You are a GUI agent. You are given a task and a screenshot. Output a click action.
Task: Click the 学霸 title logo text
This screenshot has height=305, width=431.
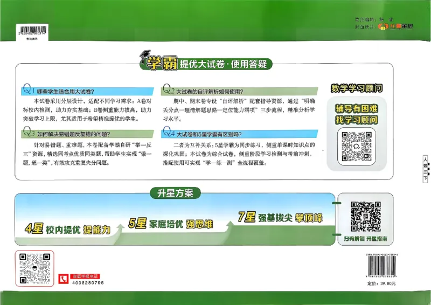(x=162, y=64)
